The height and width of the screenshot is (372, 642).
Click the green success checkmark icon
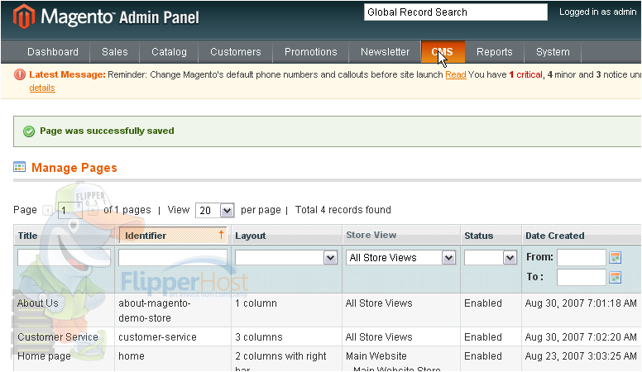point(29,131)
